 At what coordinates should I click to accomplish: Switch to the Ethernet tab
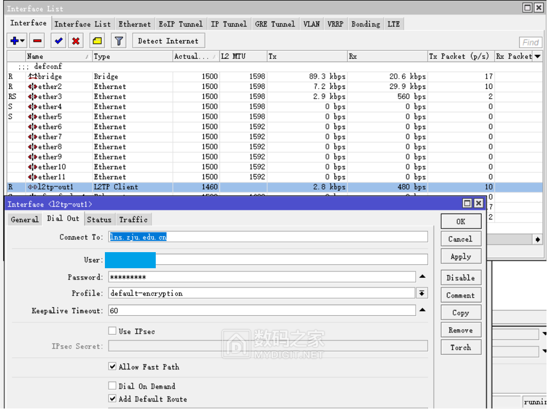pos(135,24)
